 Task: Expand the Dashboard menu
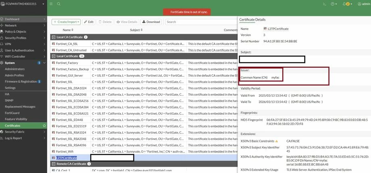(23, 19)
